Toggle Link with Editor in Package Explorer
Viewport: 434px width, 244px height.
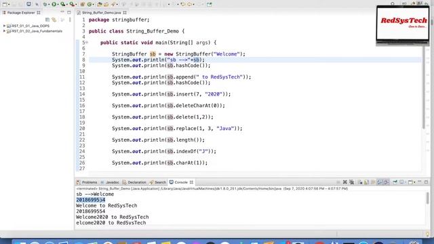54,20
